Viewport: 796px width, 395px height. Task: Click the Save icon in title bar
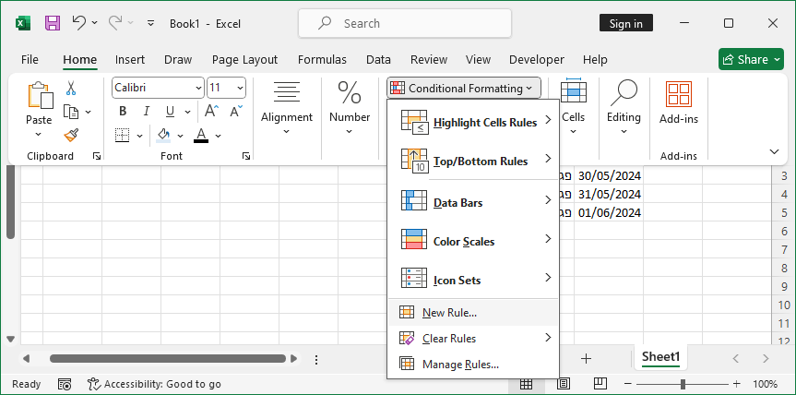(x=53, y=23)
